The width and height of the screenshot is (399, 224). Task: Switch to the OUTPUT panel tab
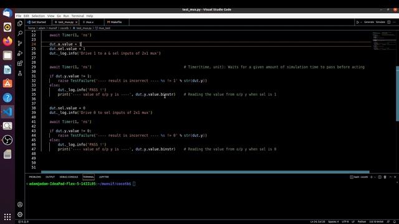tap(50, 177)
